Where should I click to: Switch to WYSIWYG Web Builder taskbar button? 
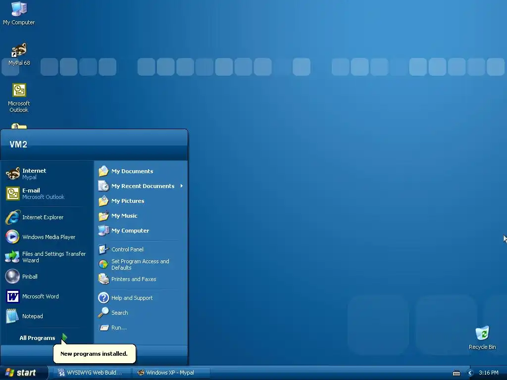pyautogui.click(x=92, y=373)
